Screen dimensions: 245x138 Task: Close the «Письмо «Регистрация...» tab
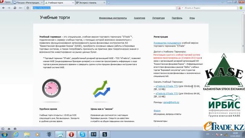tap(42, 3)
